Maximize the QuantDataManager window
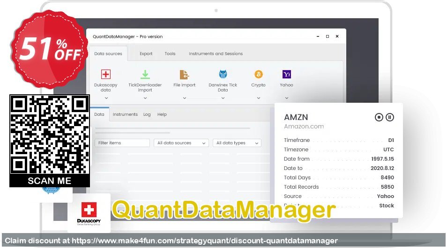Viewport: 447px width, 248px height. (x=328, y=36)
